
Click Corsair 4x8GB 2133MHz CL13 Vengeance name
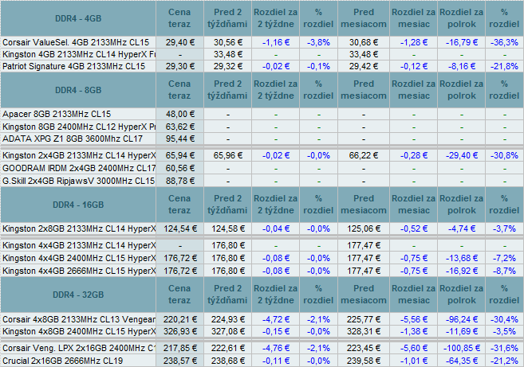[x=79, y=319]
